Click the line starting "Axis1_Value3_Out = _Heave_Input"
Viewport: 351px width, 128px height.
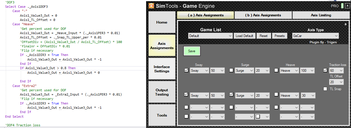pos(70,33)
